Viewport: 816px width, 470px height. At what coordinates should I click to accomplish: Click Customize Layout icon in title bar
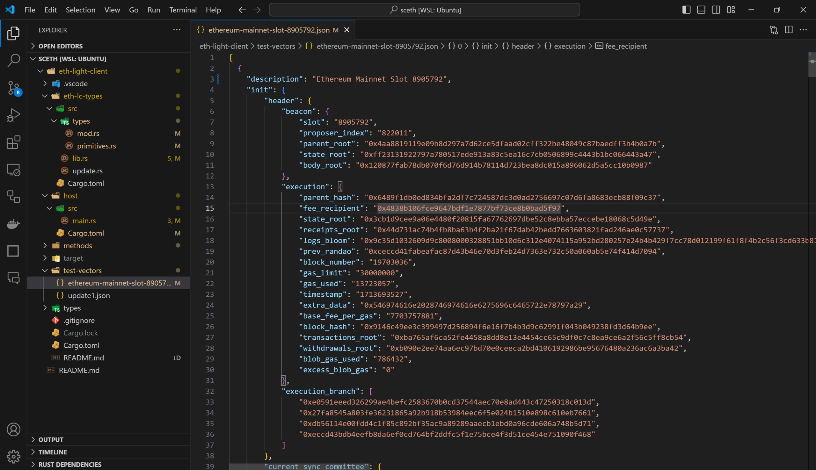[731, 10]
